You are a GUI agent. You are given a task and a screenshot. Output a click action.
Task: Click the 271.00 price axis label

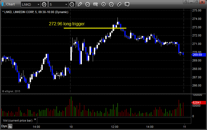pos(197,44)
